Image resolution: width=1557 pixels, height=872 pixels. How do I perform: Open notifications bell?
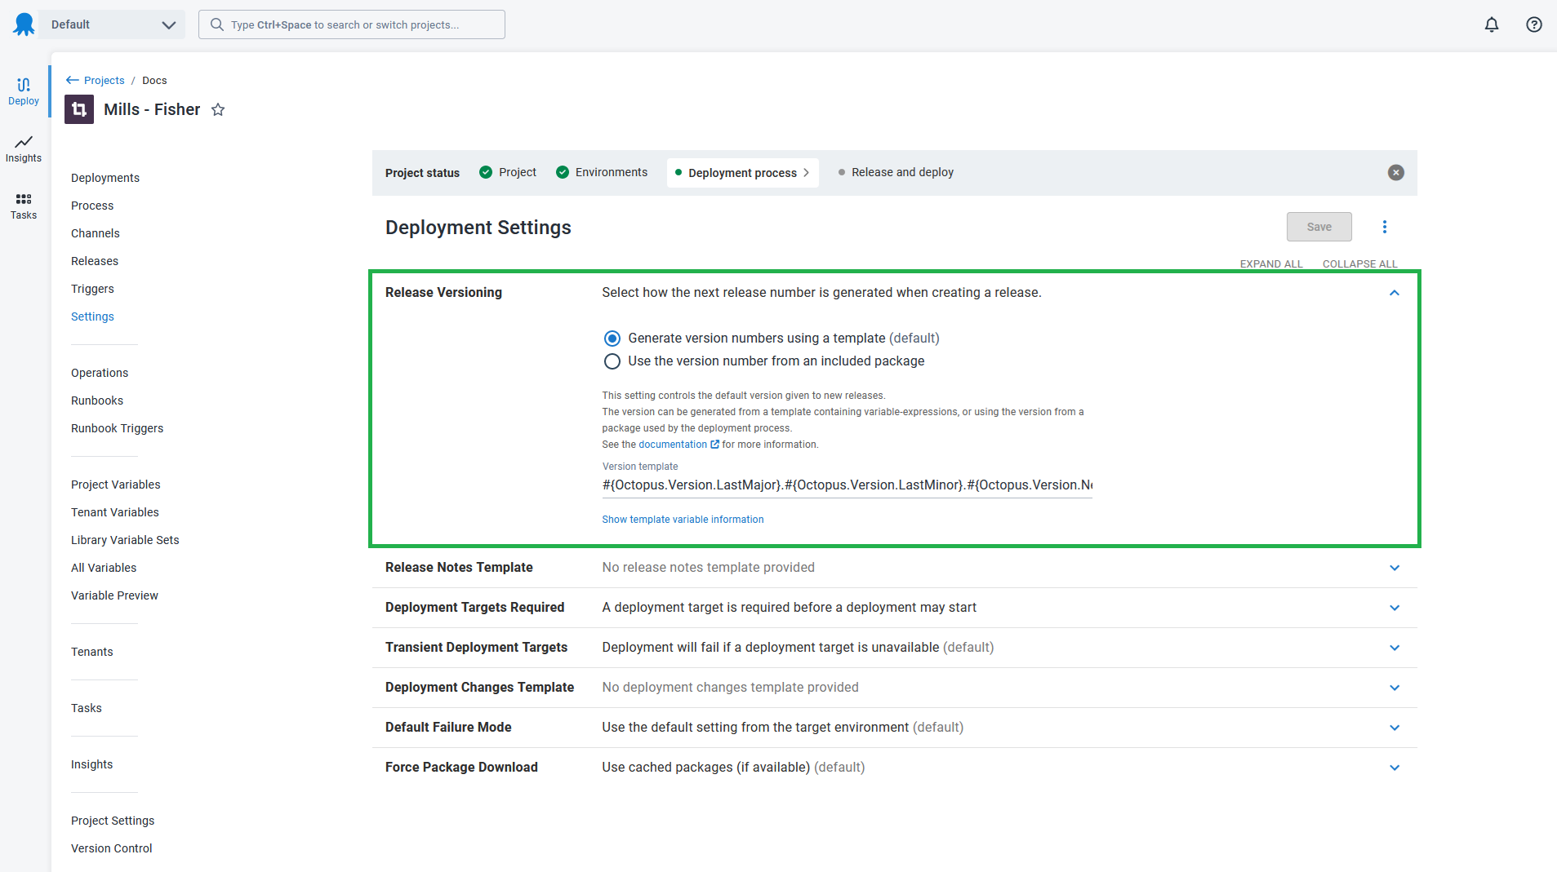click(1491, 24)
